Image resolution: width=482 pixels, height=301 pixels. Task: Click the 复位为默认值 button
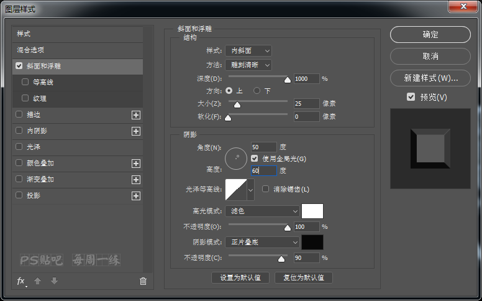[303, 277]
